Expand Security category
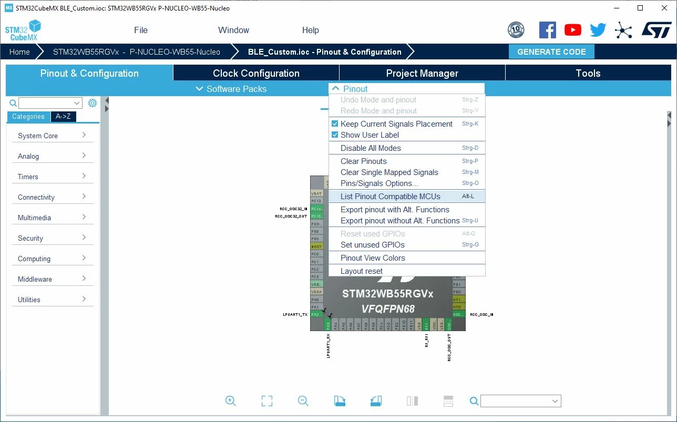The width and height of the screenshot is (677, 422). [53, 238]
